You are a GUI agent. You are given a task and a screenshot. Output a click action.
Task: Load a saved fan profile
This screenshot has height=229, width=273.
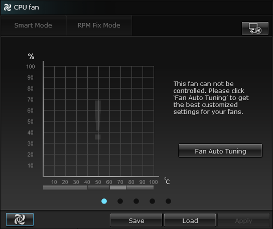(x=190, y=220)
